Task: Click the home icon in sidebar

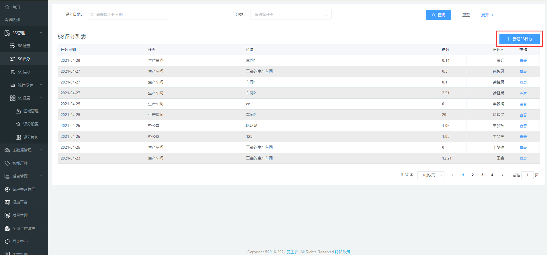Action: coord(7,7)
